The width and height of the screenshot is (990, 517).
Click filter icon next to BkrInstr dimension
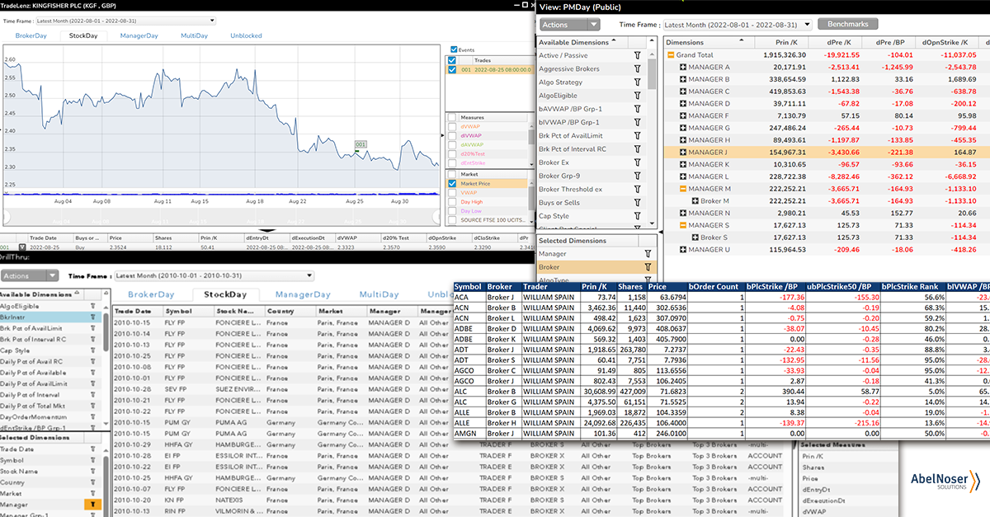point(93,317)
